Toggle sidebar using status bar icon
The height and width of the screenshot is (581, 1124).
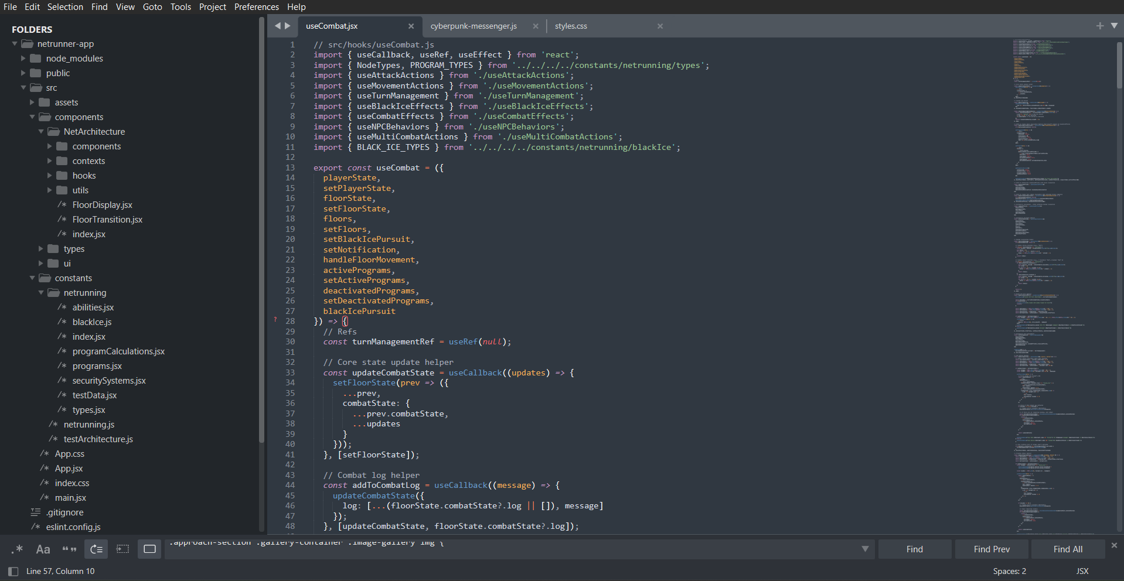(x=13, y=571)
